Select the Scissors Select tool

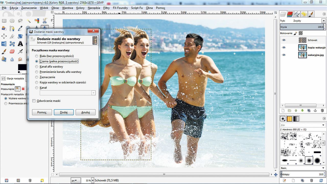pyautogui.click(x=45, y=21)
